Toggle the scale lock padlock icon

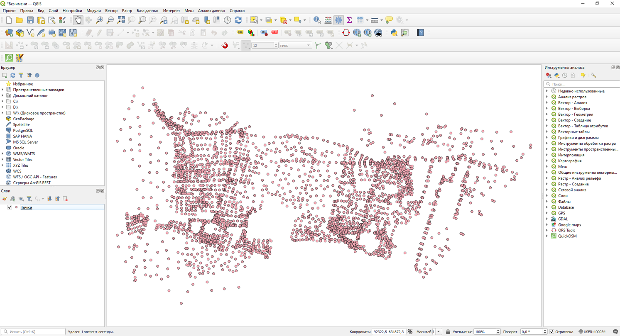(x=448, y=332)
